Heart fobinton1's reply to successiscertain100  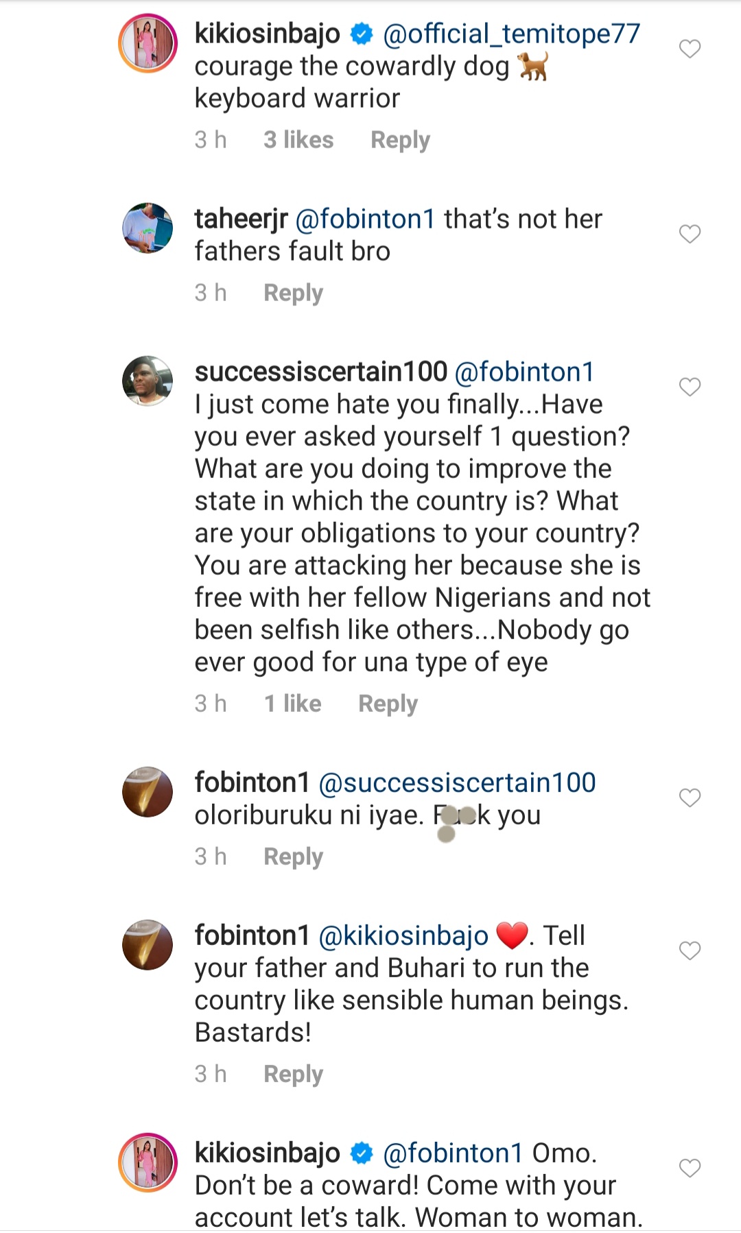[690, 798]
